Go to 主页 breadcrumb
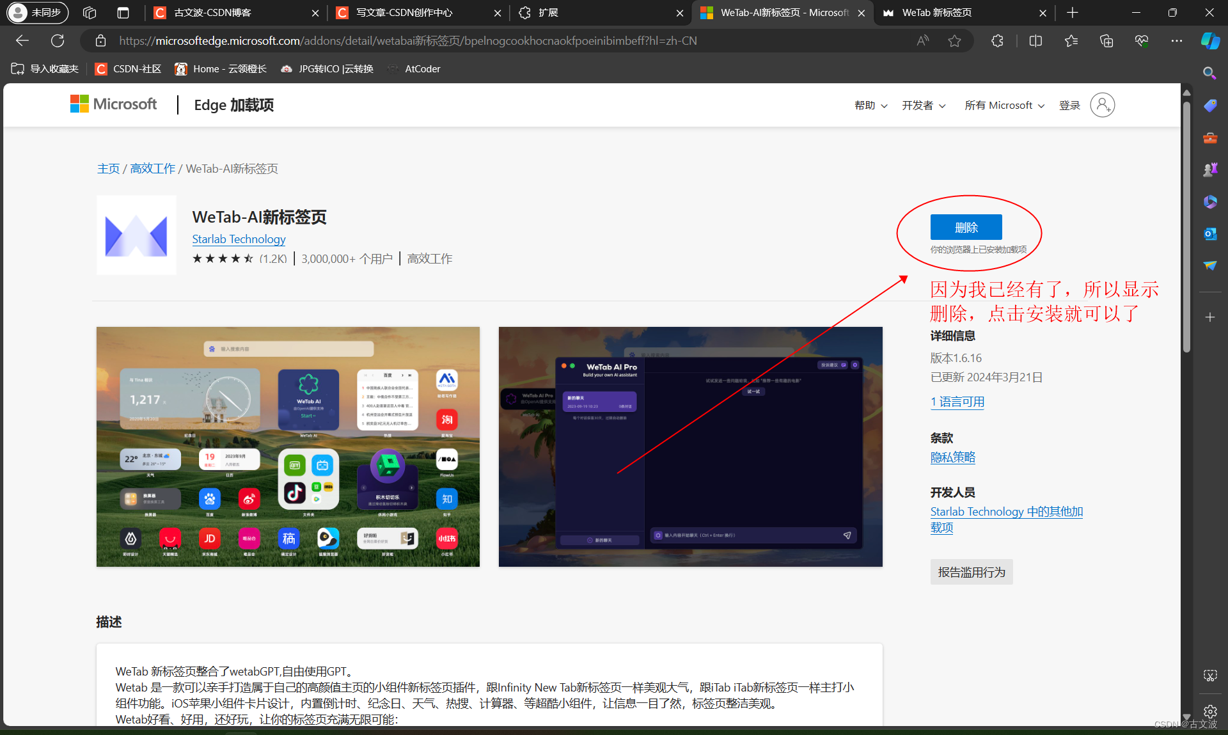 (x=108, y=168)
